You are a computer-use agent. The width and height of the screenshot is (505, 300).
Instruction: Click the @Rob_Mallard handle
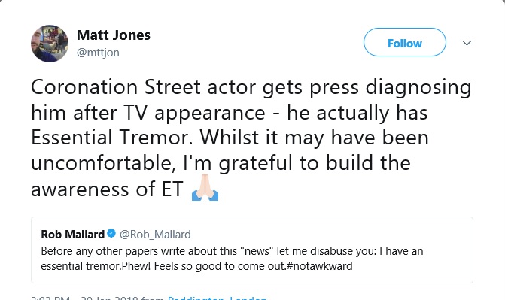tap(155, 235)
